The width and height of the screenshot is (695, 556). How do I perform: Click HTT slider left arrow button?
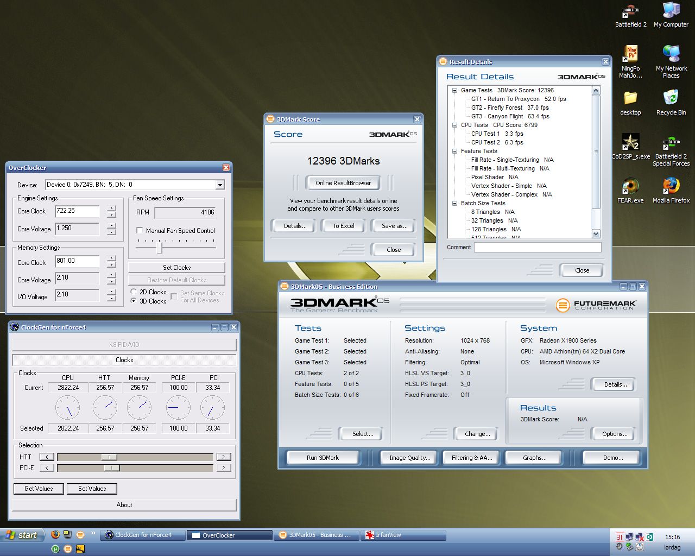(47, 457)
